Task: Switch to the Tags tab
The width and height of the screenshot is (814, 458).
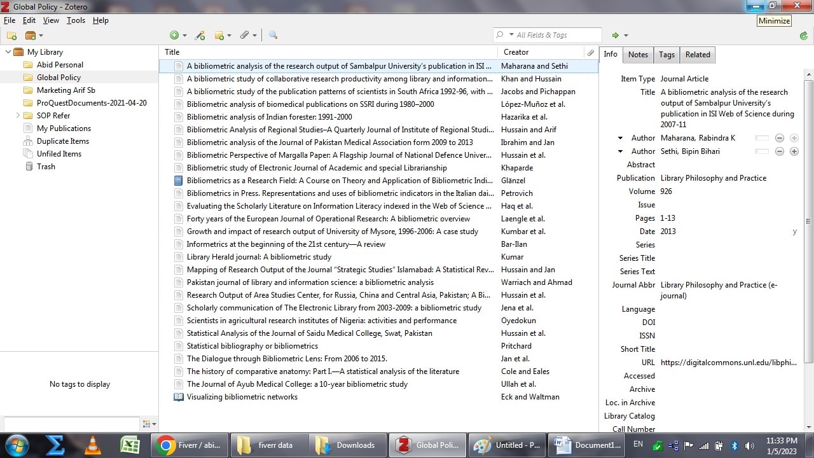Action: (666, 55)
